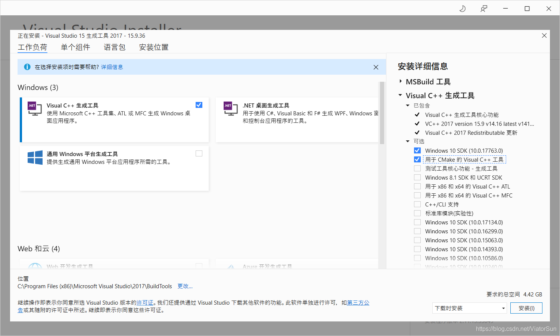560x336 pixels.
Task: Click VC++ 2017 version 15.9 v14.16 item
Action: pyautogui.click(x=479, y=124)
